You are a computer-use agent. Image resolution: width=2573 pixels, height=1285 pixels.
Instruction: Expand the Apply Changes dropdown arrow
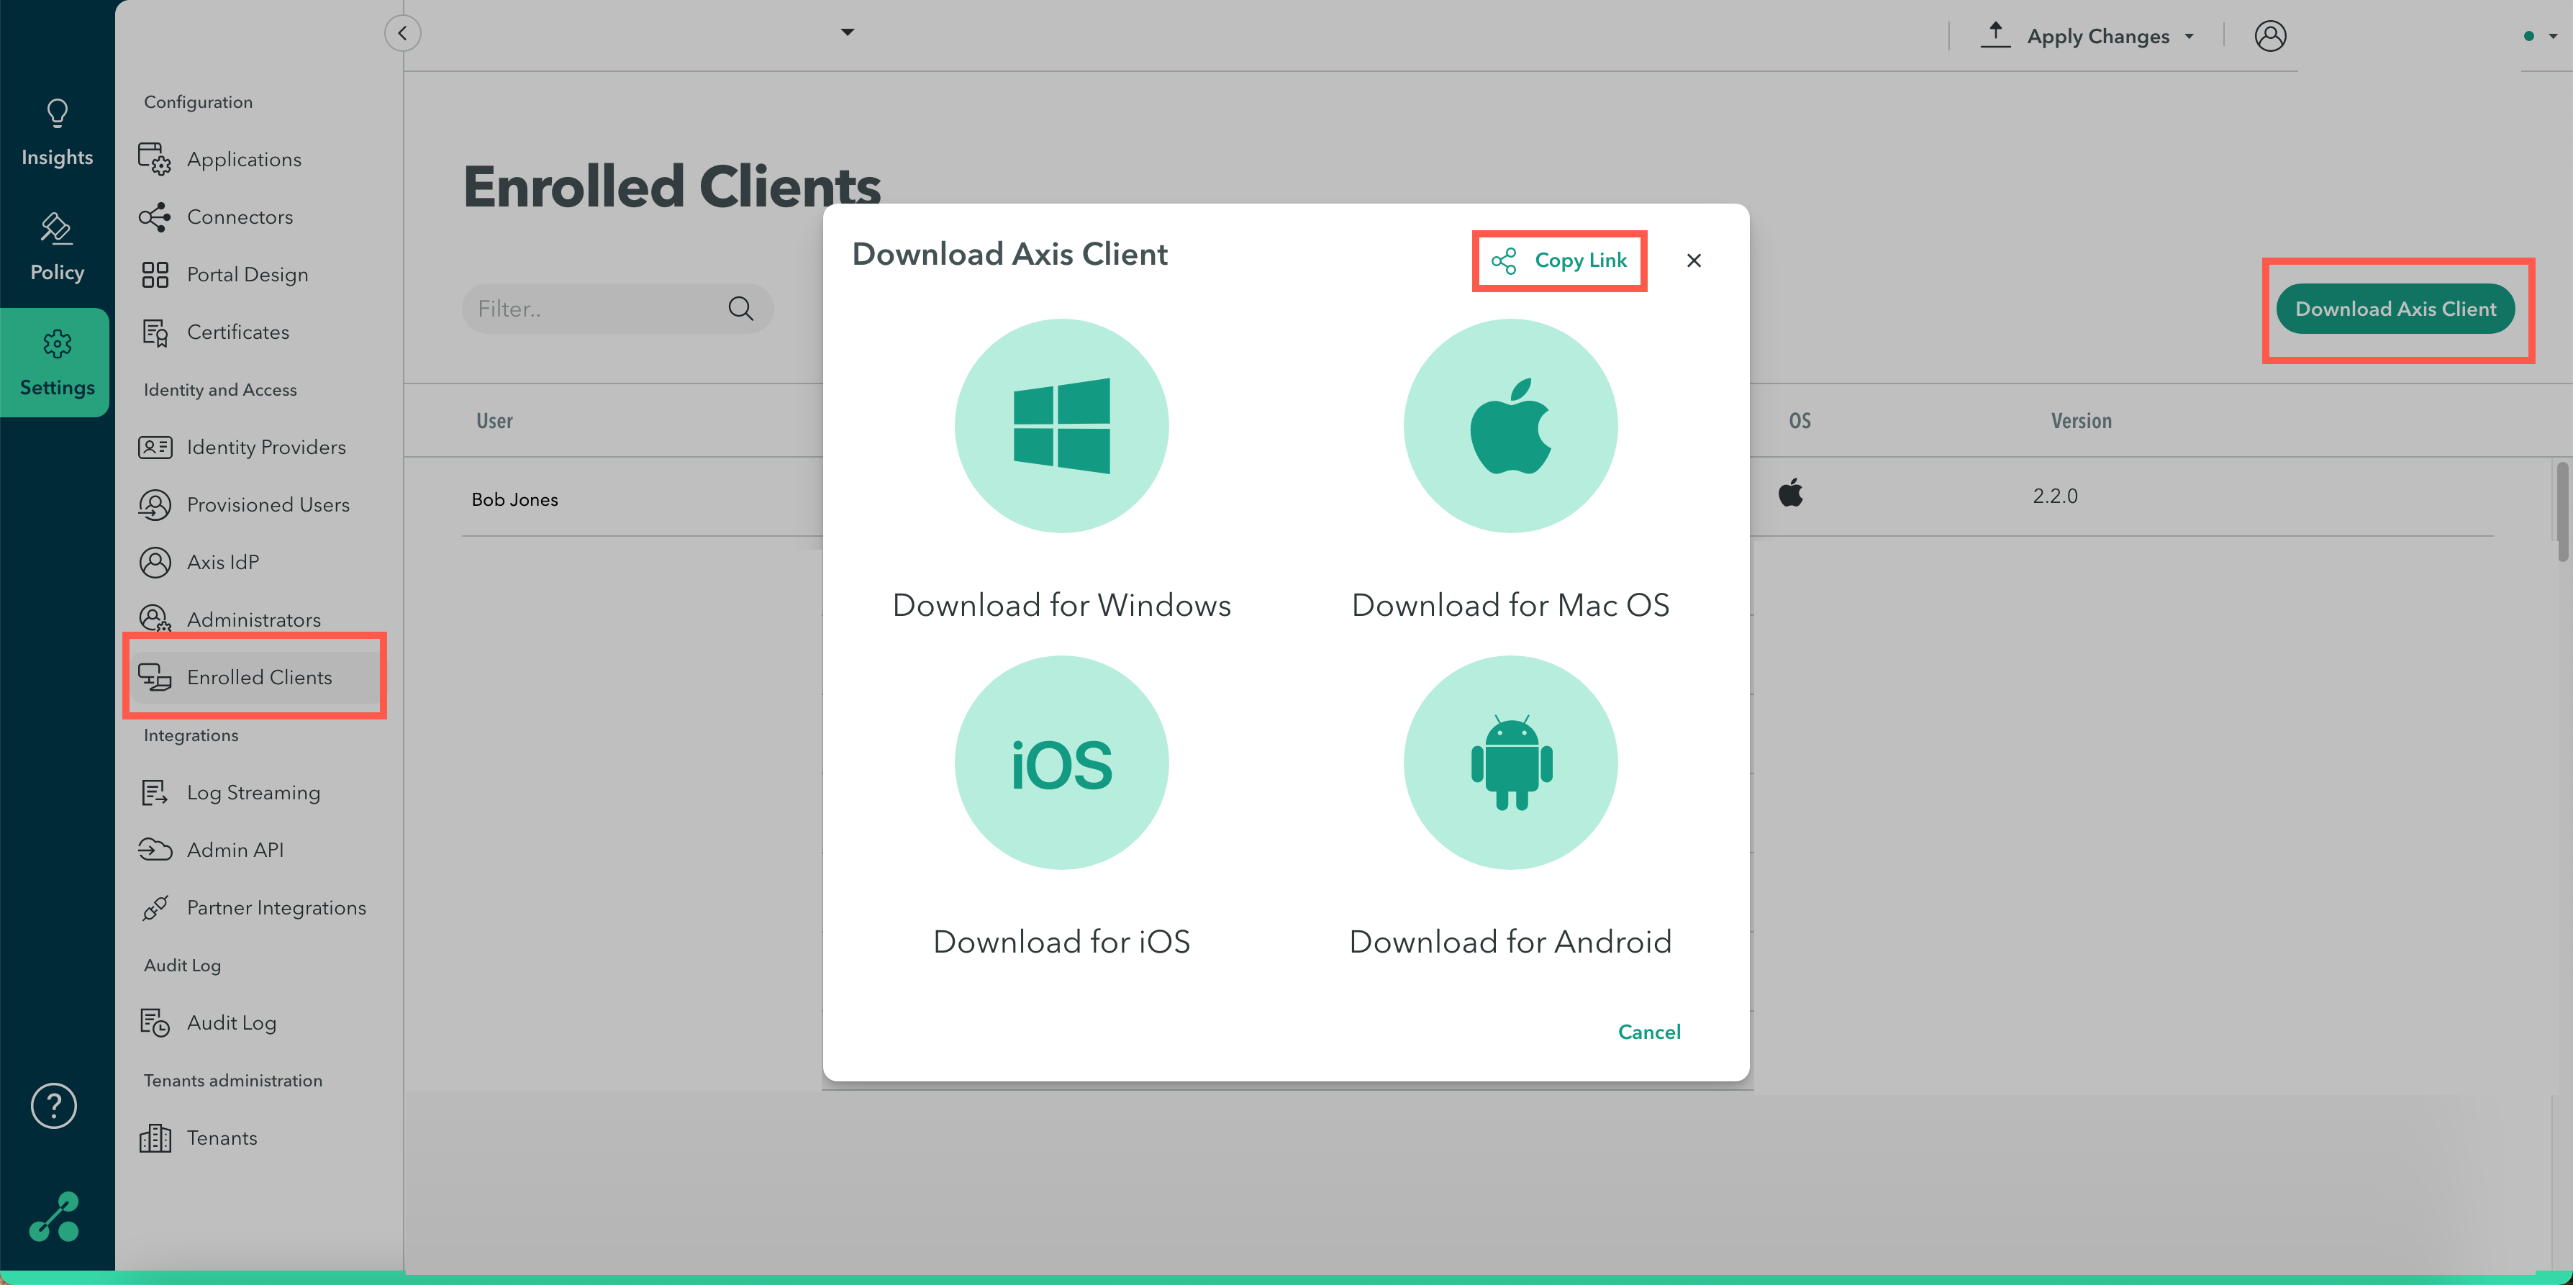tap(2189, 37)
